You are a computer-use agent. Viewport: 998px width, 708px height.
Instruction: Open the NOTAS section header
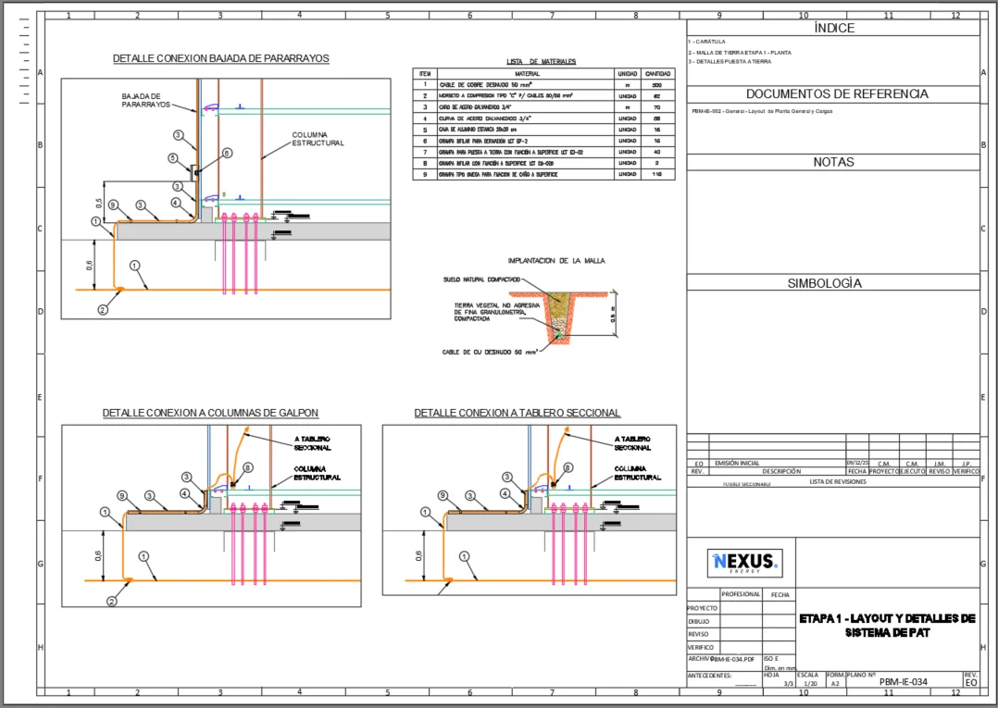click(x=833, y=161)
